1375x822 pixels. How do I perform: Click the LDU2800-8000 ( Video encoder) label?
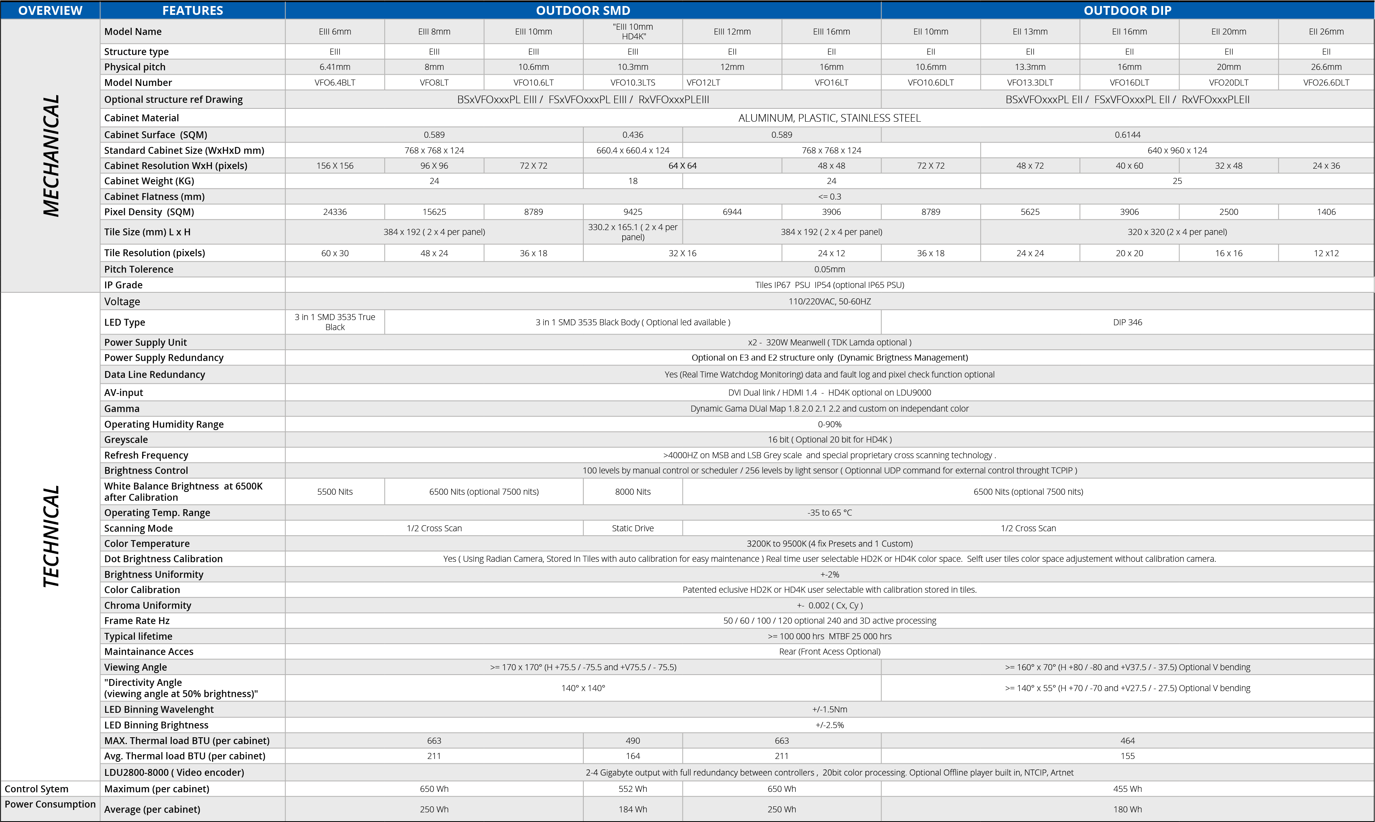pos(174,772)
